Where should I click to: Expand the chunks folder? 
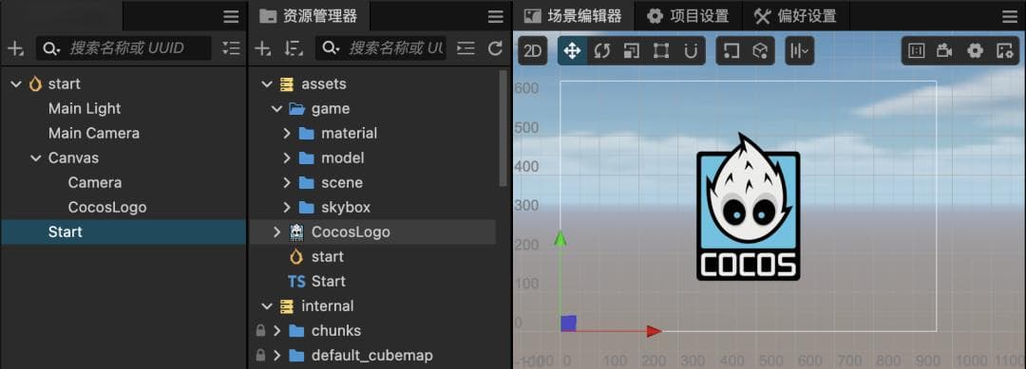[x=276, y=330]
